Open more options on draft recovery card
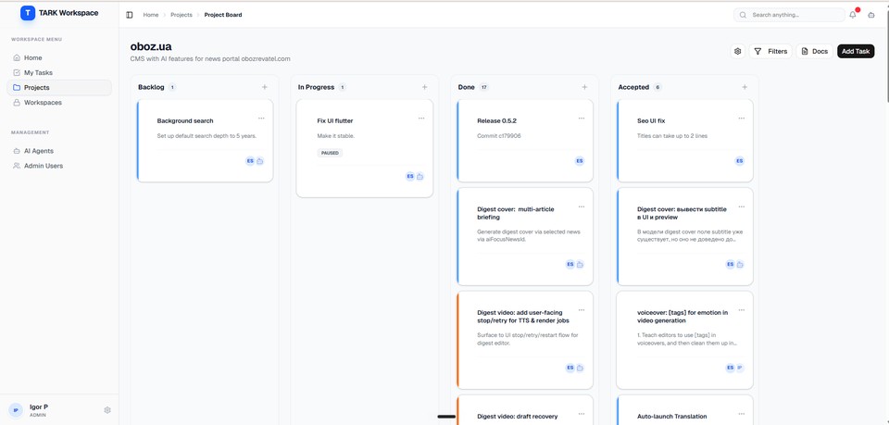Viewport: 889px width, 425px height. pos(582,414)
